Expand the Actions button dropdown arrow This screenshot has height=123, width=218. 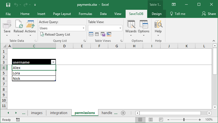(x=30, y=36)
